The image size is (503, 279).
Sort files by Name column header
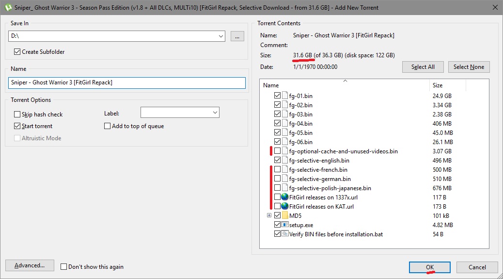[345, 85]
